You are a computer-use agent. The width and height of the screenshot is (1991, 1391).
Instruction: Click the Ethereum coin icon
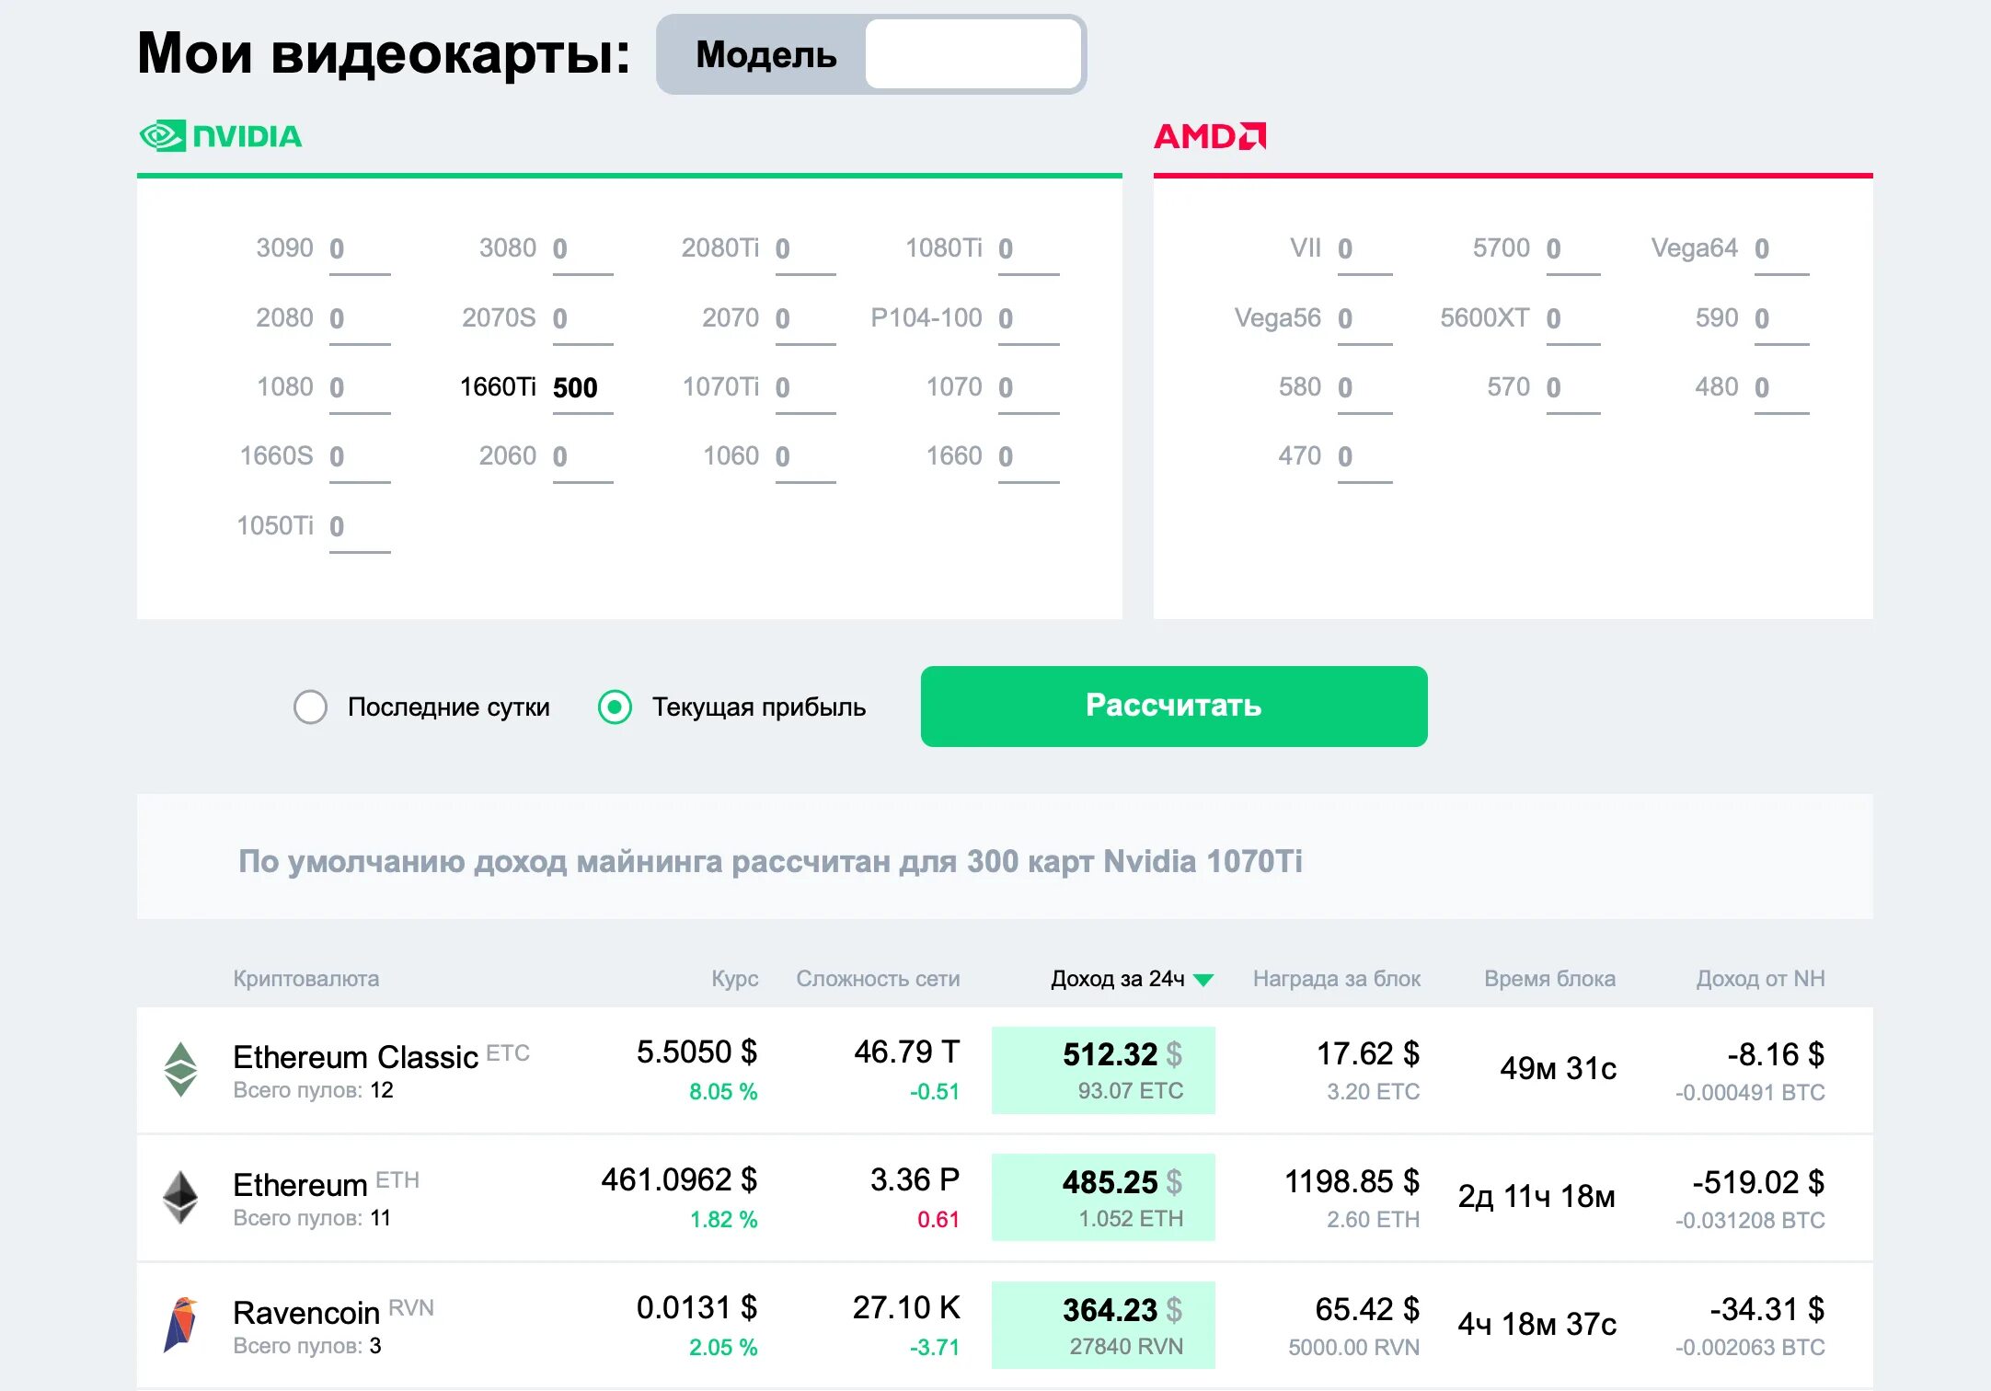click(x=181, y=1196)
